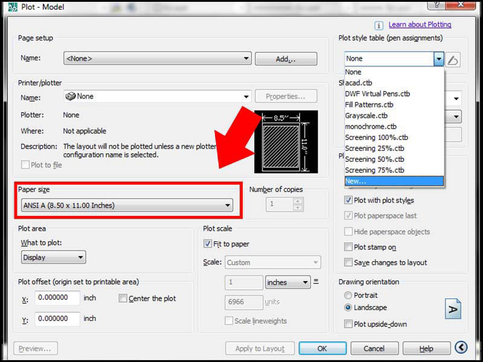Screen dimensions: 483x362
Task: Choose acad.ctb plot style
Action: click(x=394, y=83)
